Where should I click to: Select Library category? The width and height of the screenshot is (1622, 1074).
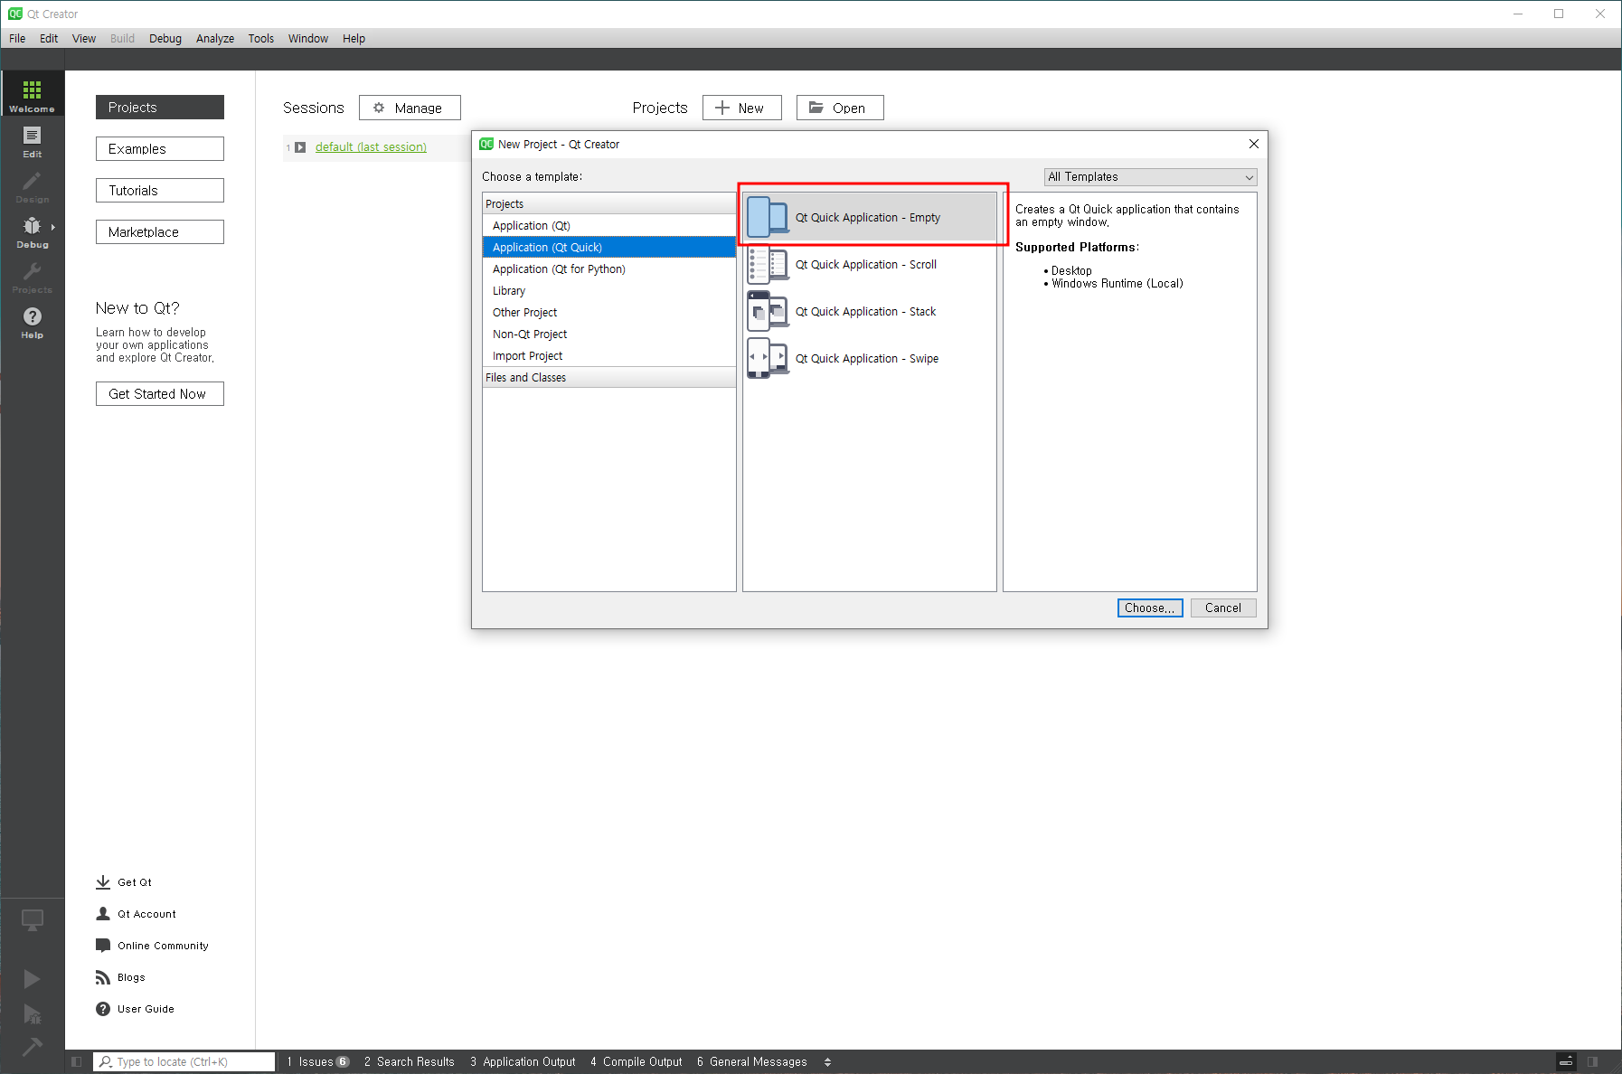(x=609, y=290)
